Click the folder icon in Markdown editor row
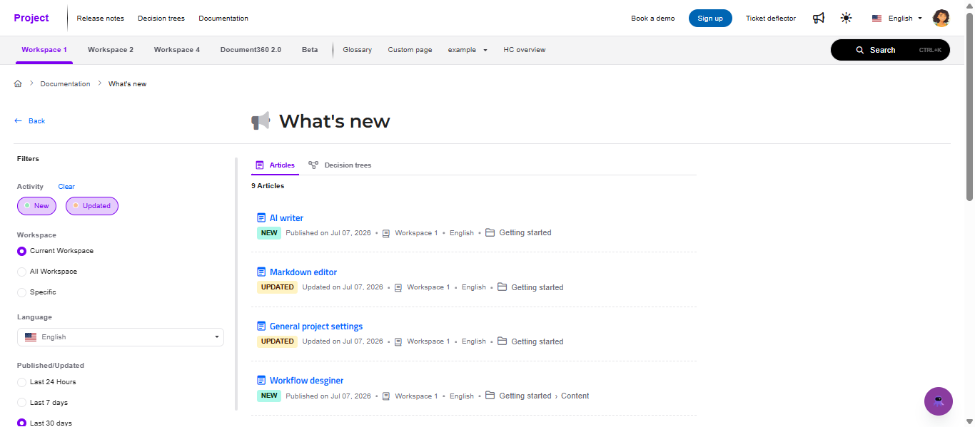The height and width of the screenshot is (427, 975). (x=502, y=287)
